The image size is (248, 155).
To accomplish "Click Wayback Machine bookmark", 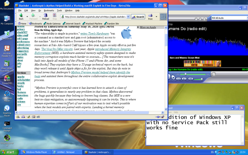I will click(x=92, y=24).
